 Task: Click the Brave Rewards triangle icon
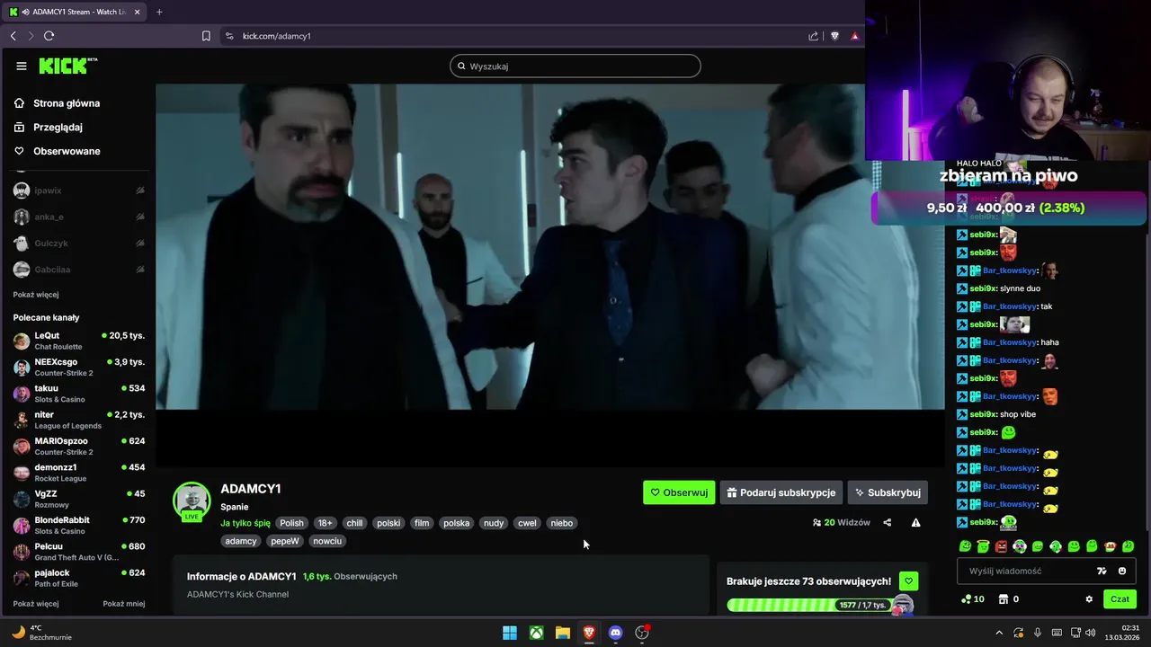coord(854,36)
